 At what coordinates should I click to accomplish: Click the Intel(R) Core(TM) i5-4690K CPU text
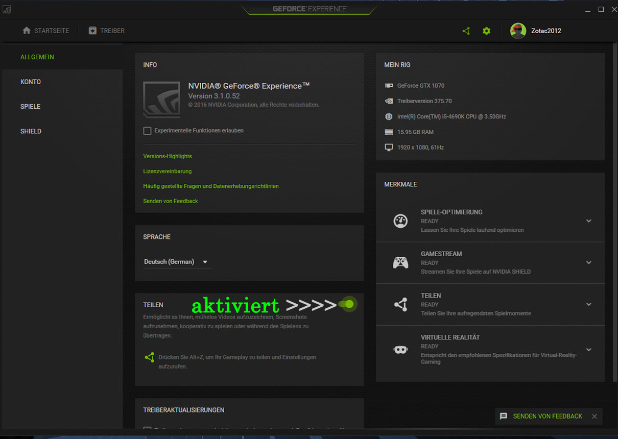click(451, 116)
